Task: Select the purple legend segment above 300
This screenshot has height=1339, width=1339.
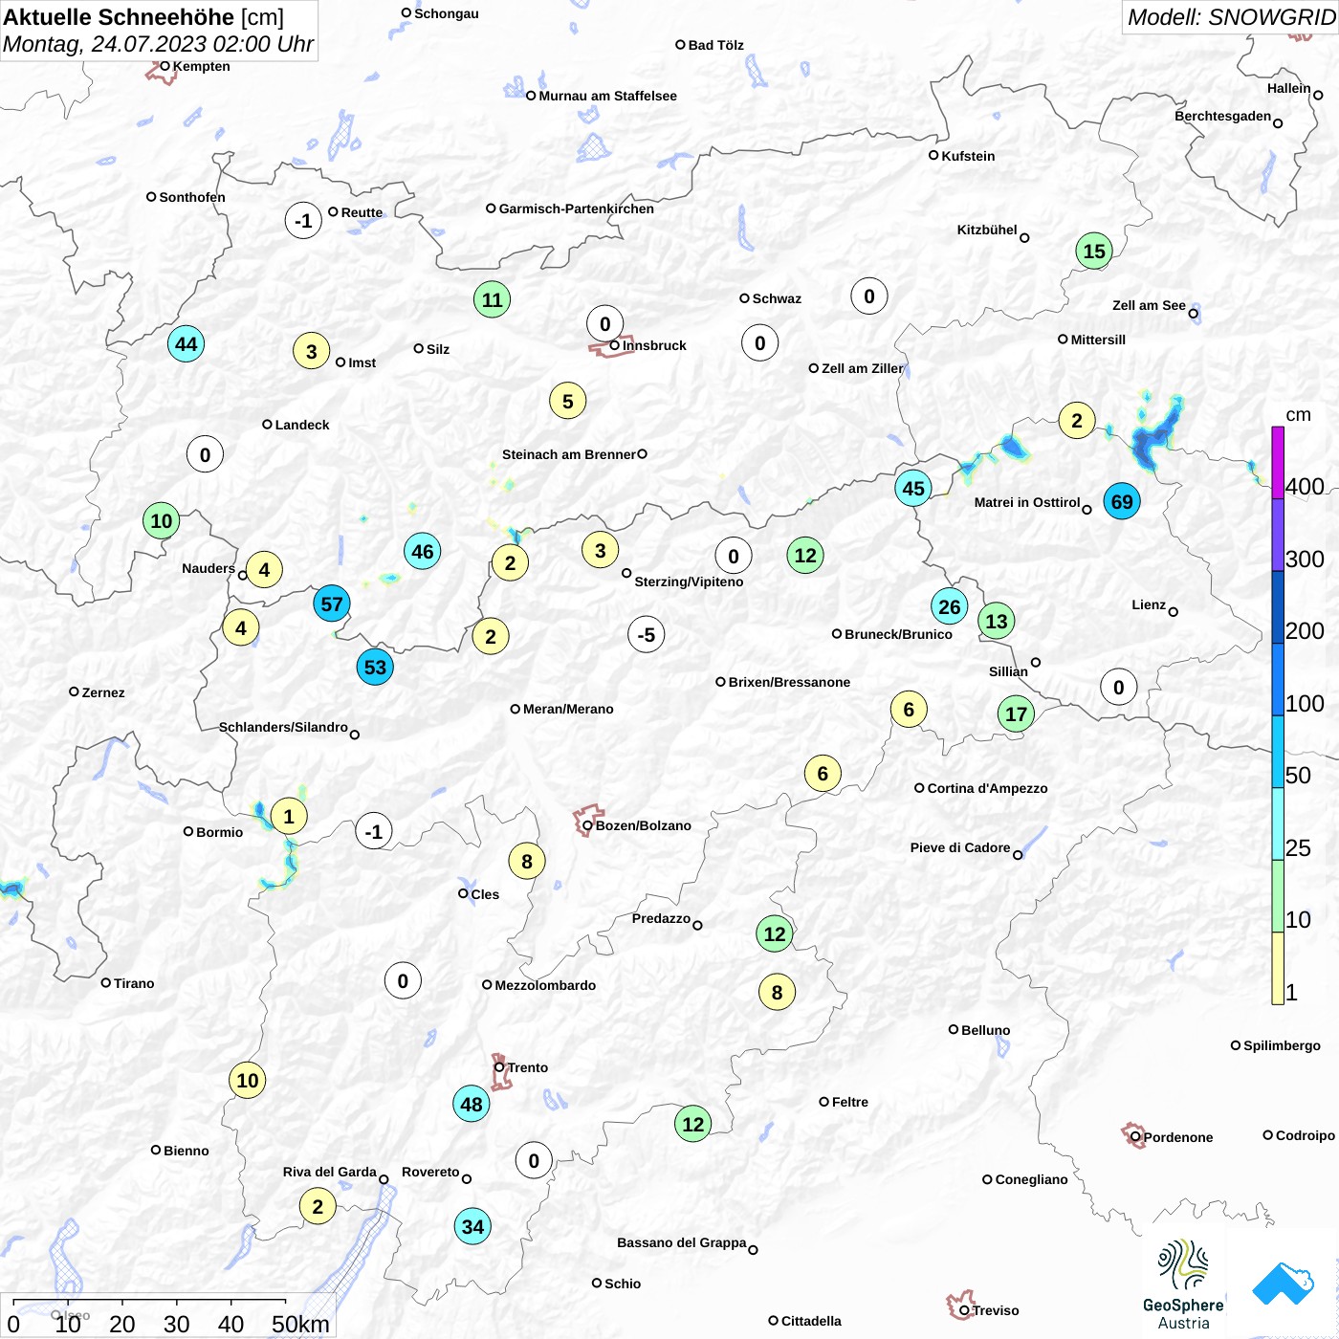Action: tap(1278, 535)
